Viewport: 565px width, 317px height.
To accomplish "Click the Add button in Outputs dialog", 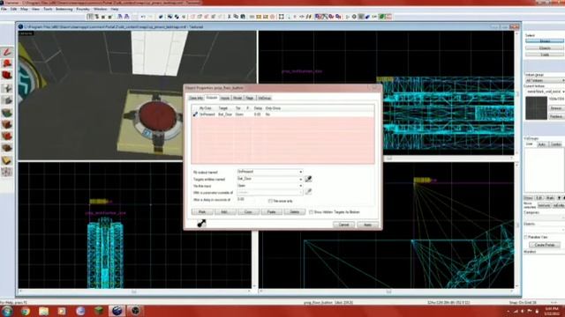I will (225, 212).
